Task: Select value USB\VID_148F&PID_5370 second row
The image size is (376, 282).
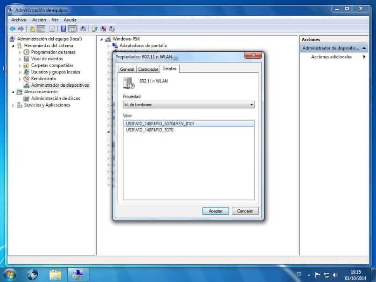Action: pos(150,130)
